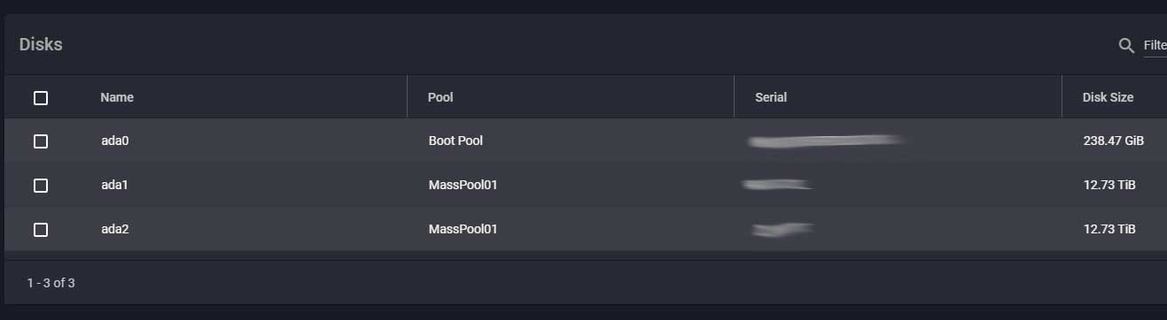Screen dimensions: 1167x320
Task: Sort disks by Name column
Action: (x=117, y=97)
